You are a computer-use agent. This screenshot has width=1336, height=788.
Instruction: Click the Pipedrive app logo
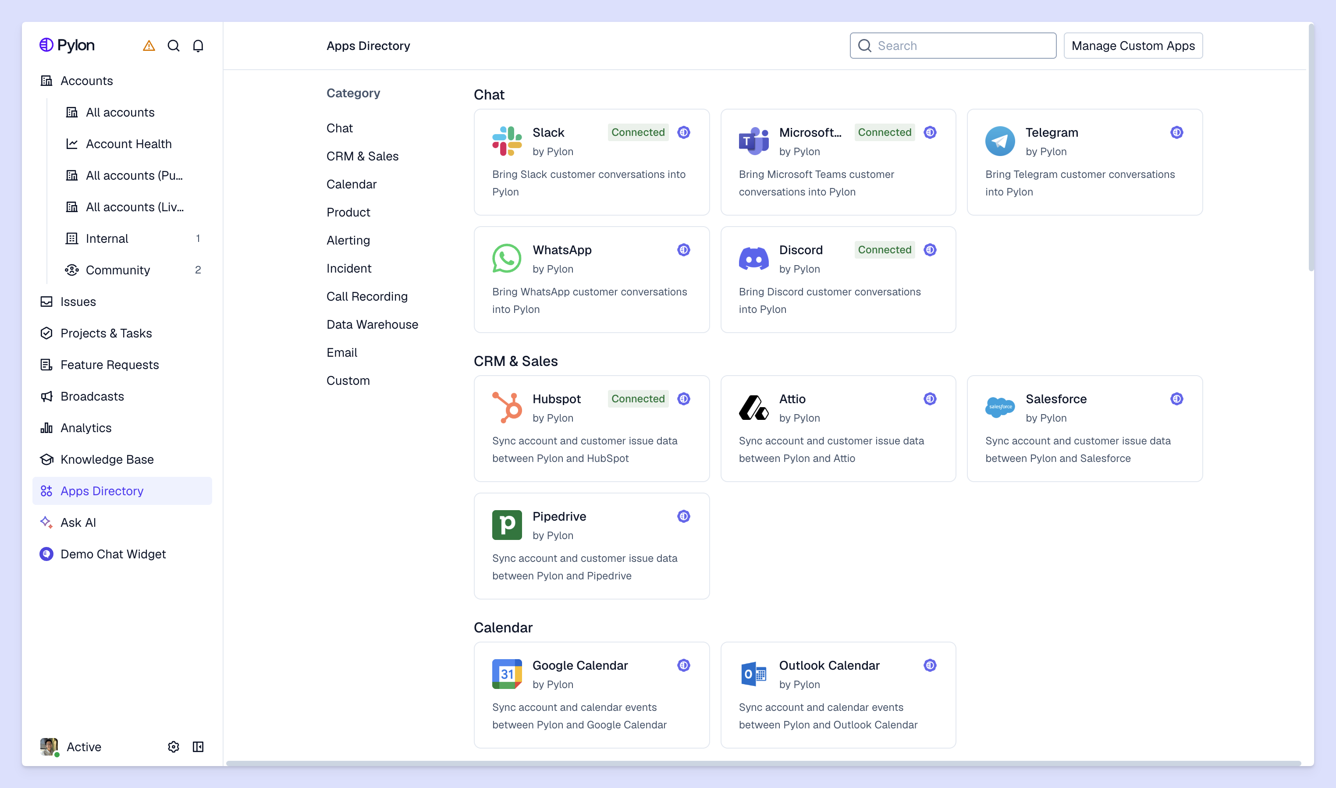[507, 525]
